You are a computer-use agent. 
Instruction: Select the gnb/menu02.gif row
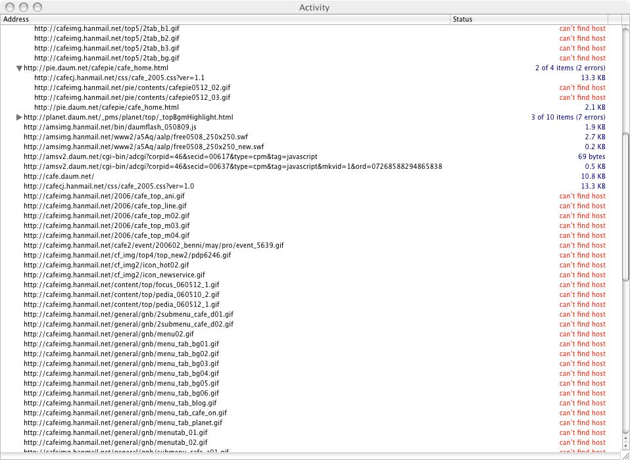tap(311, 334)
